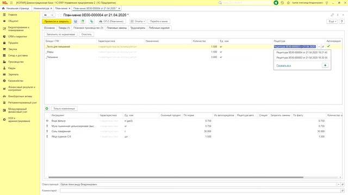Click the forward arrow navigation button
Image resolution: width=348 pixels, height=195 pixels.
52,15
